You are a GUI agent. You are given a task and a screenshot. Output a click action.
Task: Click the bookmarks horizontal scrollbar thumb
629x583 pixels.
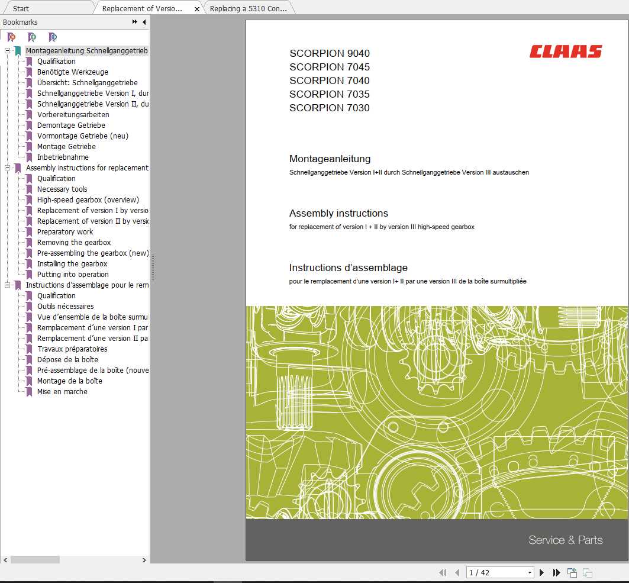[36, 559]
